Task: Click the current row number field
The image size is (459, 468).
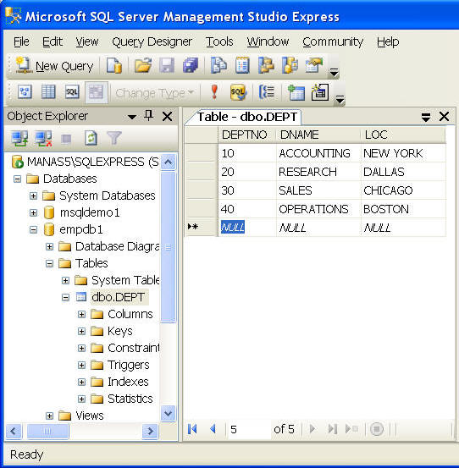Action: click(249, 430)
